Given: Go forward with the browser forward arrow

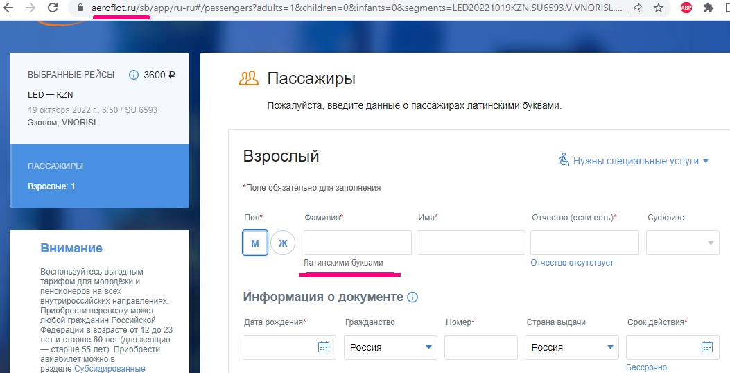Looking at the screenshot, I should coord(31,8).
